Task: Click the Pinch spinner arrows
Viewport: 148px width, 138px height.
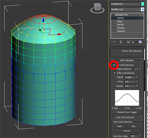Action: pos(137,82)
